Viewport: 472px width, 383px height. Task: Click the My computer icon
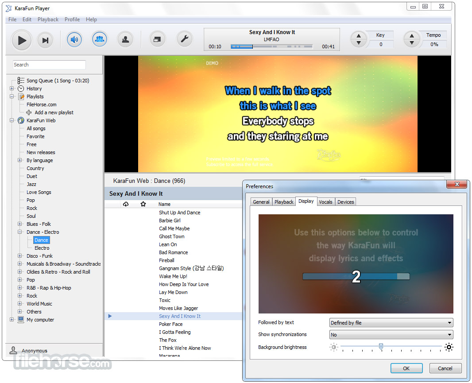[x=21, y=320]
